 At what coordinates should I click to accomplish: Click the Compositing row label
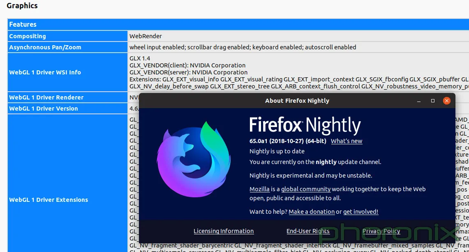(28, 36)
